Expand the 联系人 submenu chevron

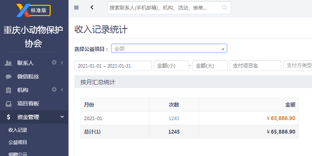[x=62, y=63]
